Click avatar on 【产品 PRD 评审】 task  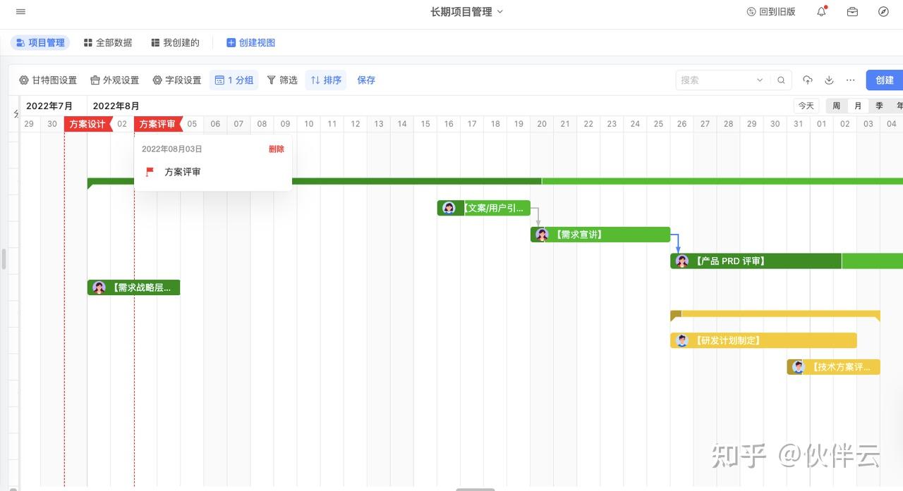(682, 261)
